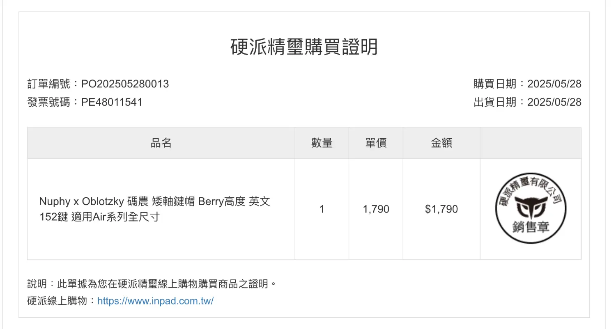Viewport: 616px width, 329px height.
Task: Click the 出貨日期 shipping date line
Action: 527,102
